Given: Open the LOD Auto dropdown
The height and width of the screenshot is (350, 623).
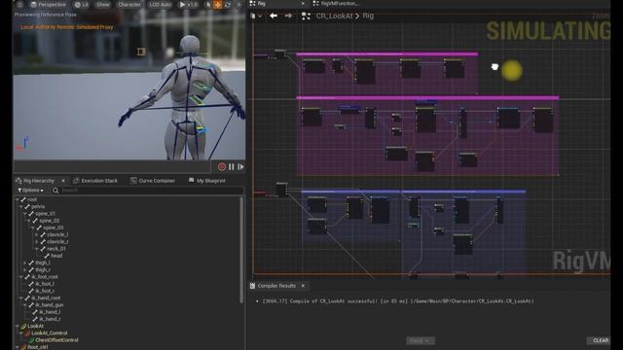Looking at the screenshot, I should pos(161,5).
